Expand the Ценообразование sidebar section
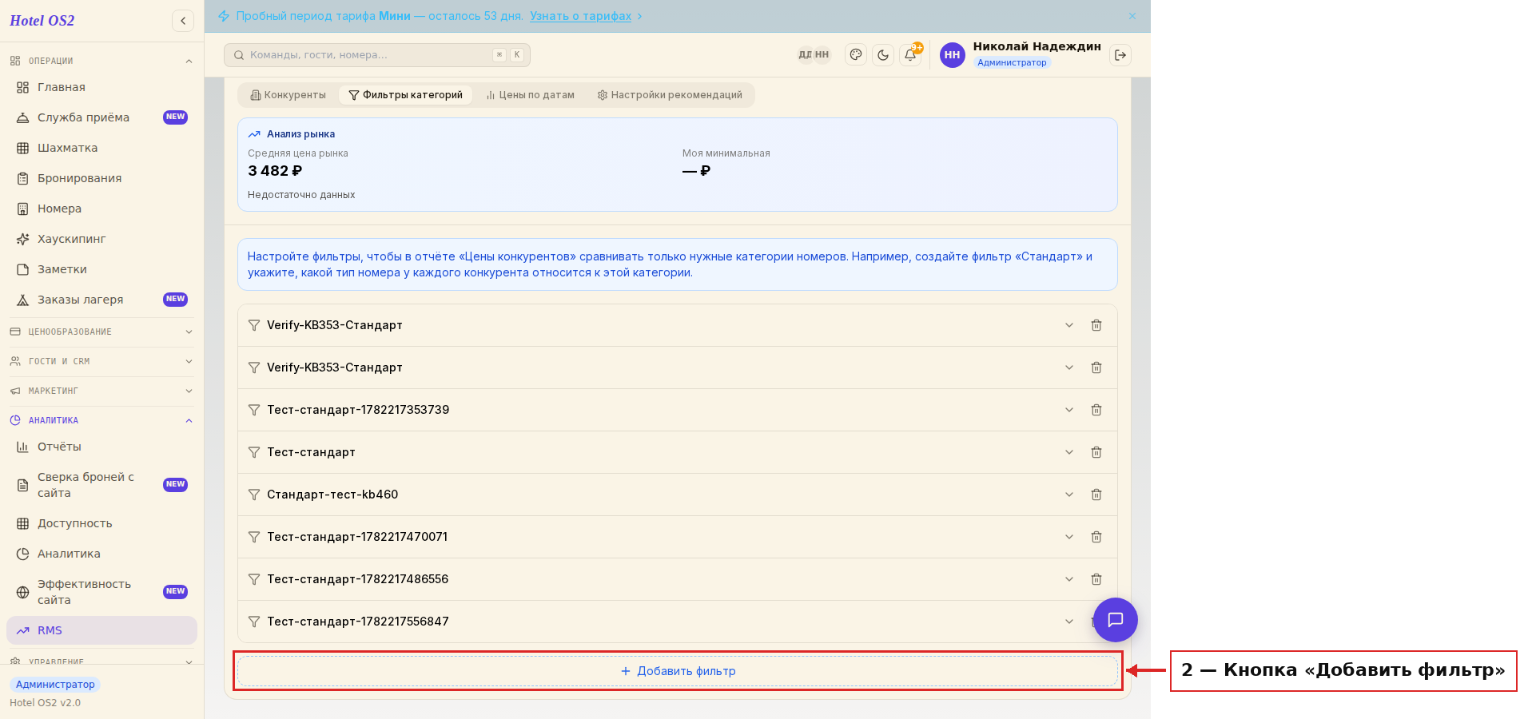Image resolution: width=1536 pixels, height=719 pixels. pyautogui.click(x=101, y=332)
